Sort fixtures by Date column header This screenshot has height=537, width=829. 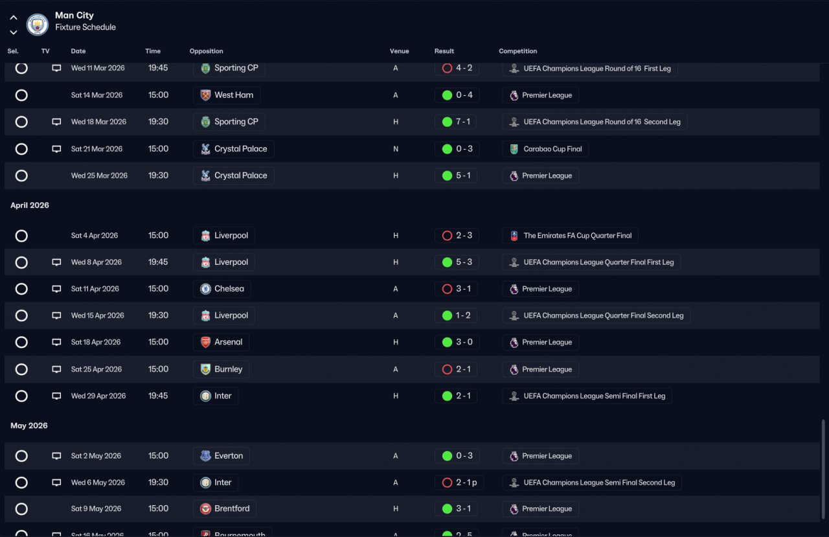[x=78, y=51]
